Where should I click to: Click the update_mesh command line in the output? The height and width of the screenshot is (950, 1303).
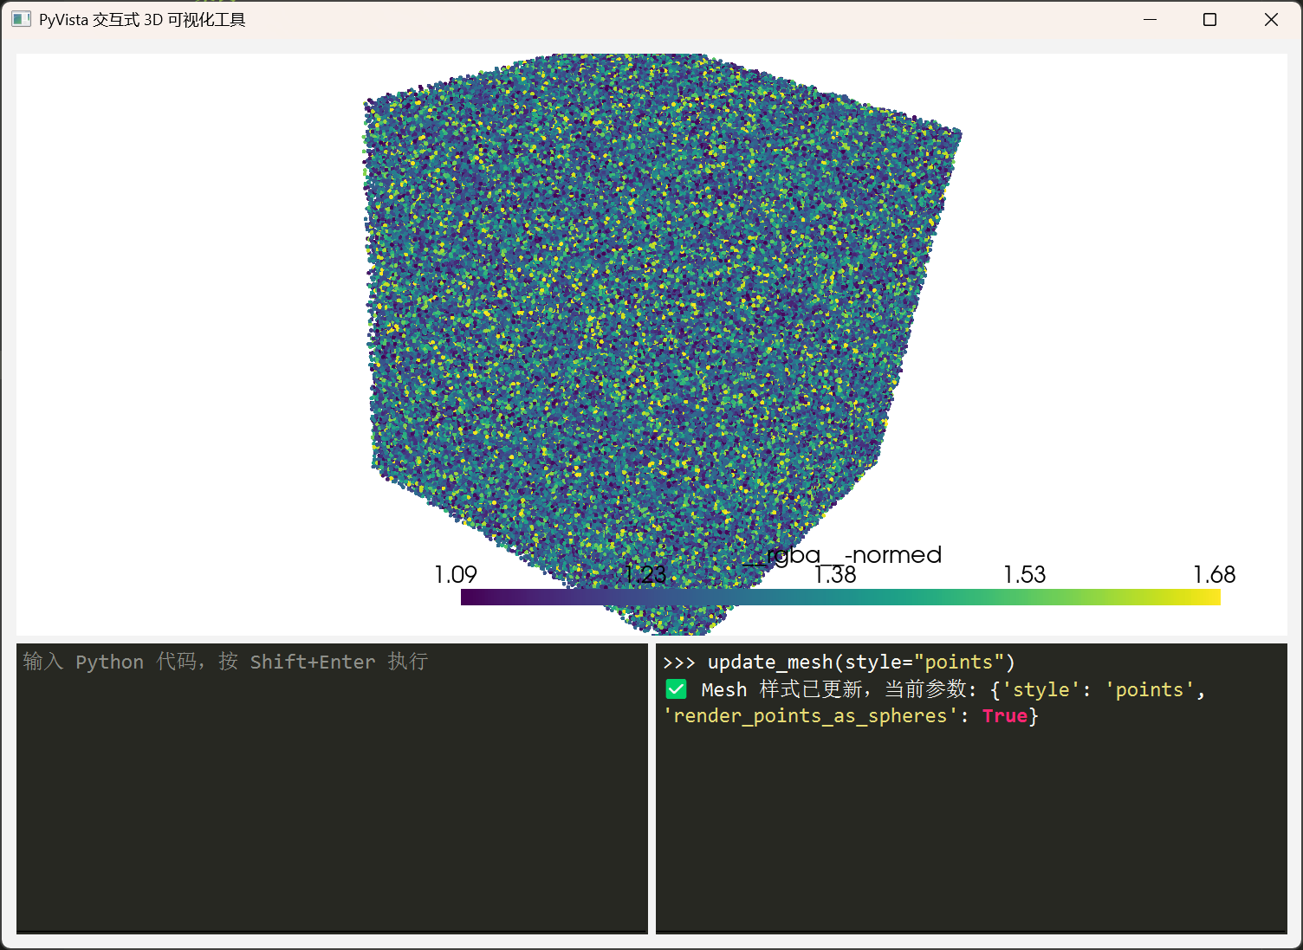(839, 662)
